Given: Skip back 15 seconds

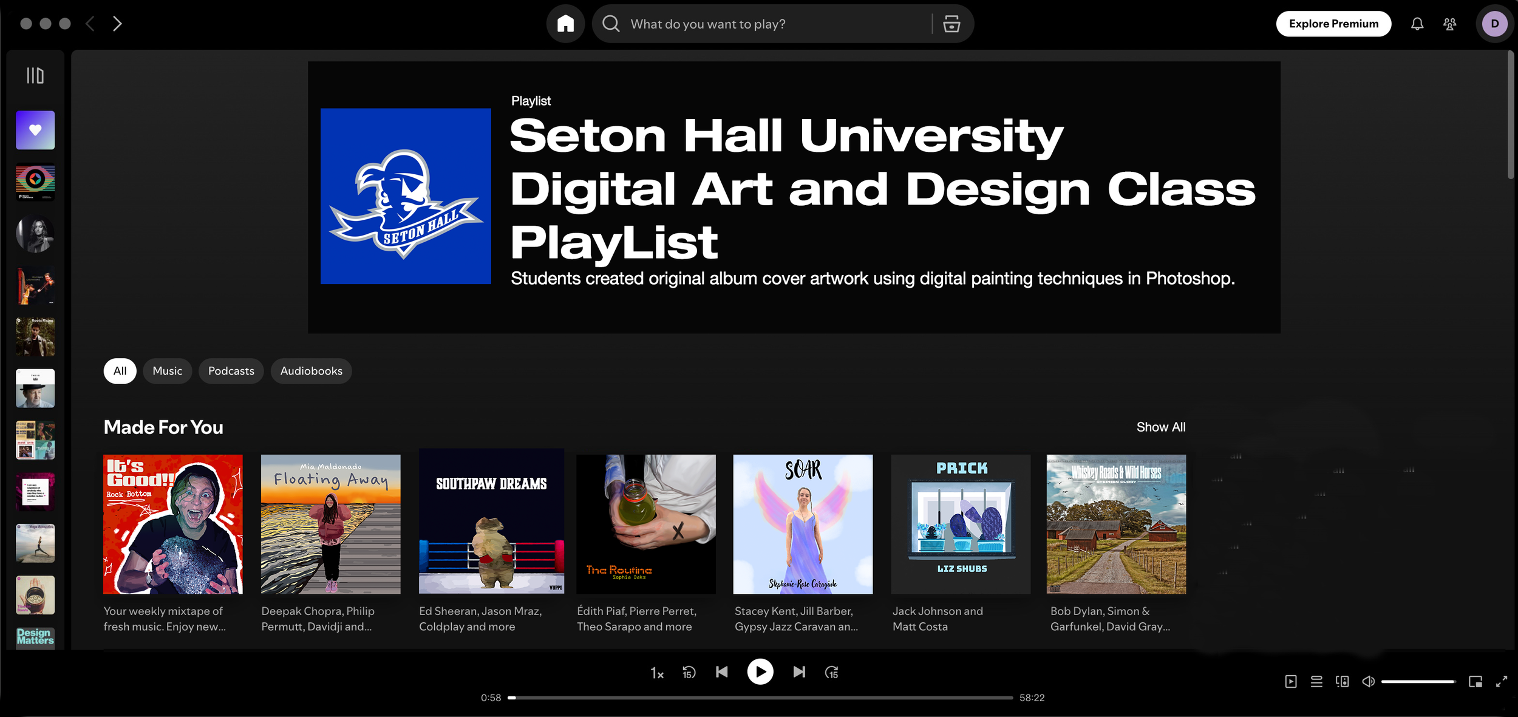Looking at the screenshot, I should (689, 672).
